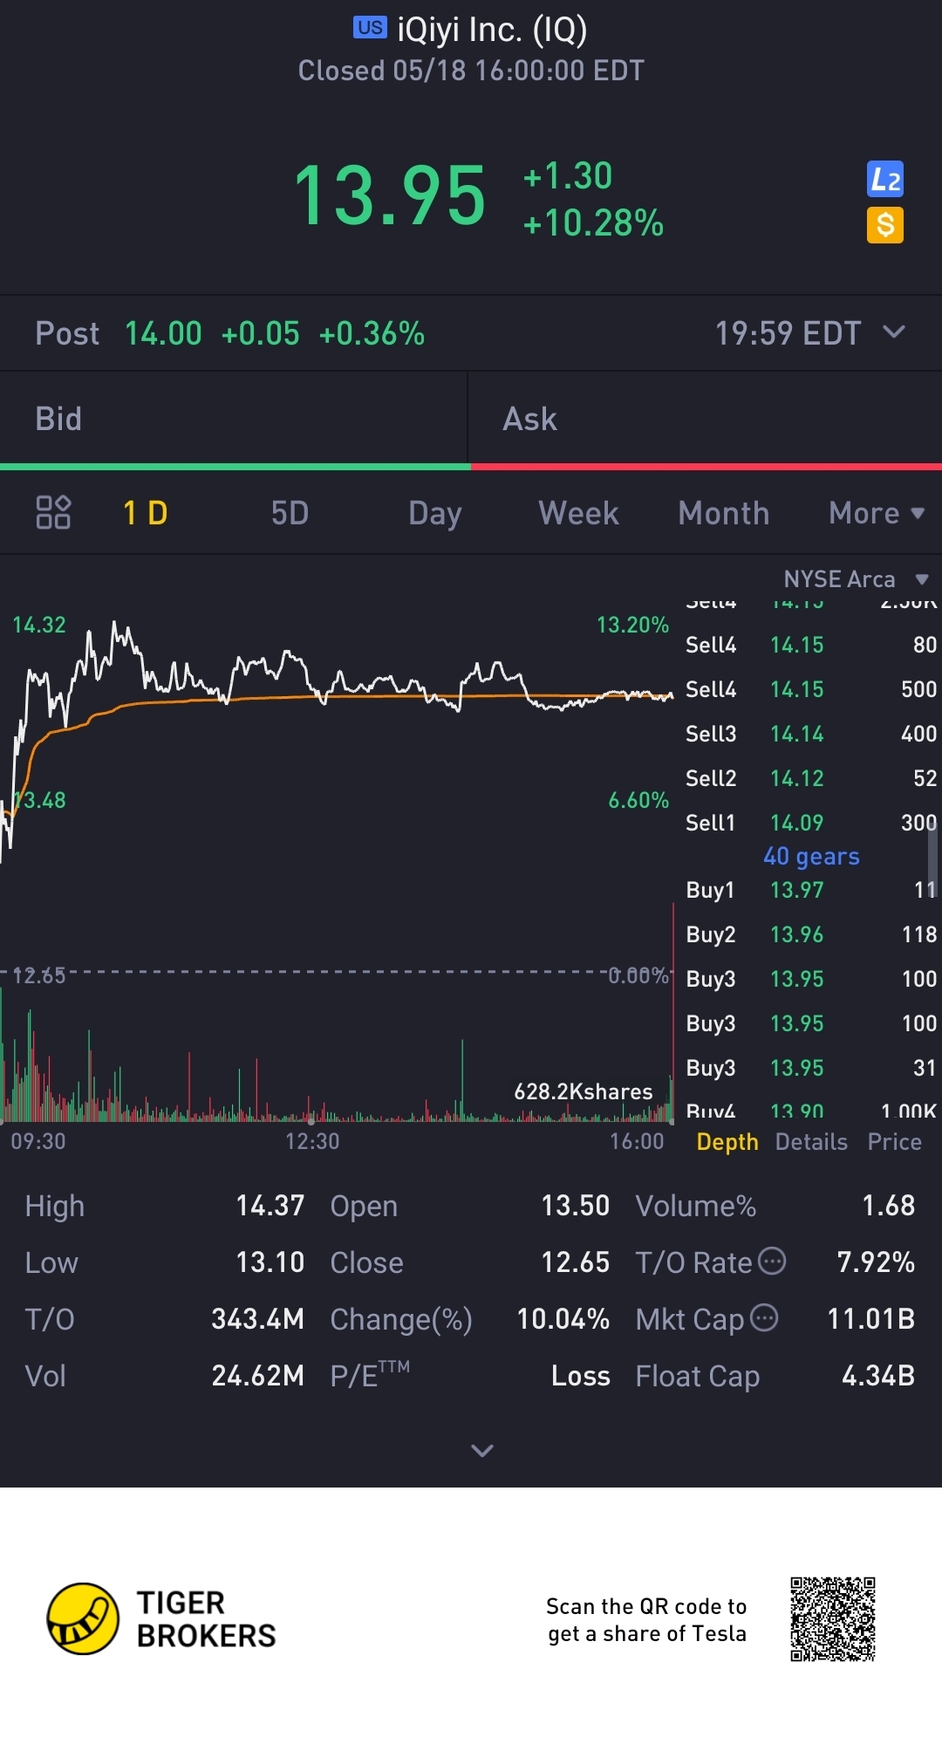Open the Details tab
942x1751 pixels.
(811, 1142)
